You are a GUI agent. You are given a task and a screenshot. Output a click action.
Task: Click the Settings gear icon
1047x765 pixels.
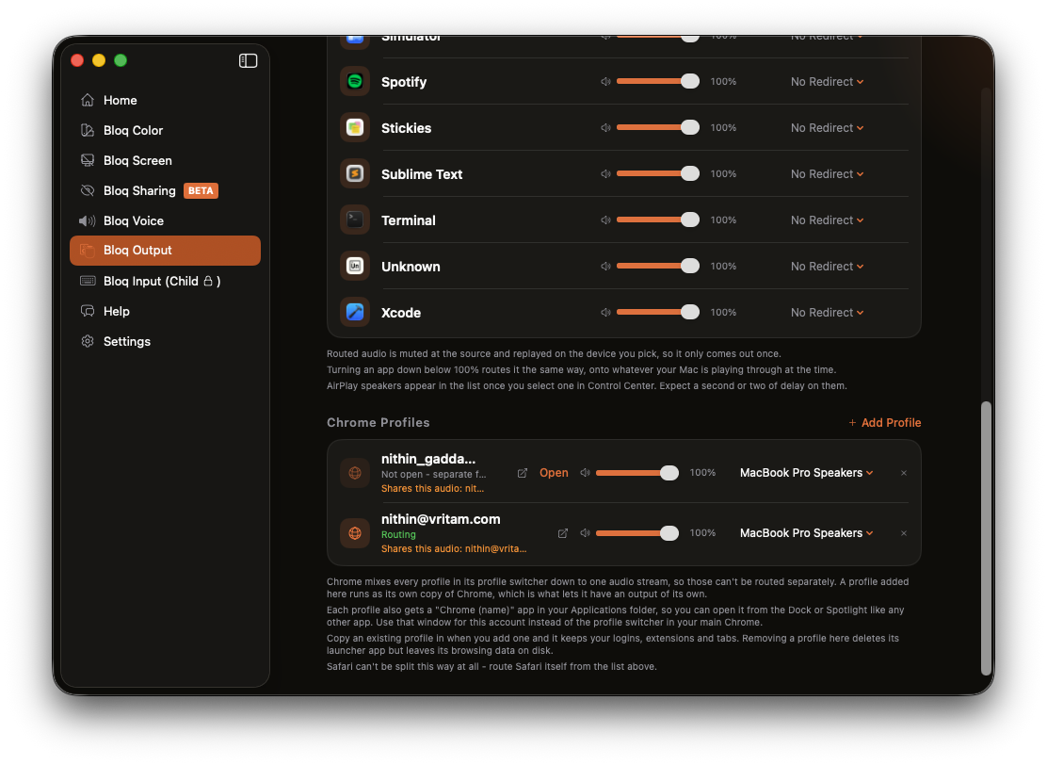pos(88,341)
